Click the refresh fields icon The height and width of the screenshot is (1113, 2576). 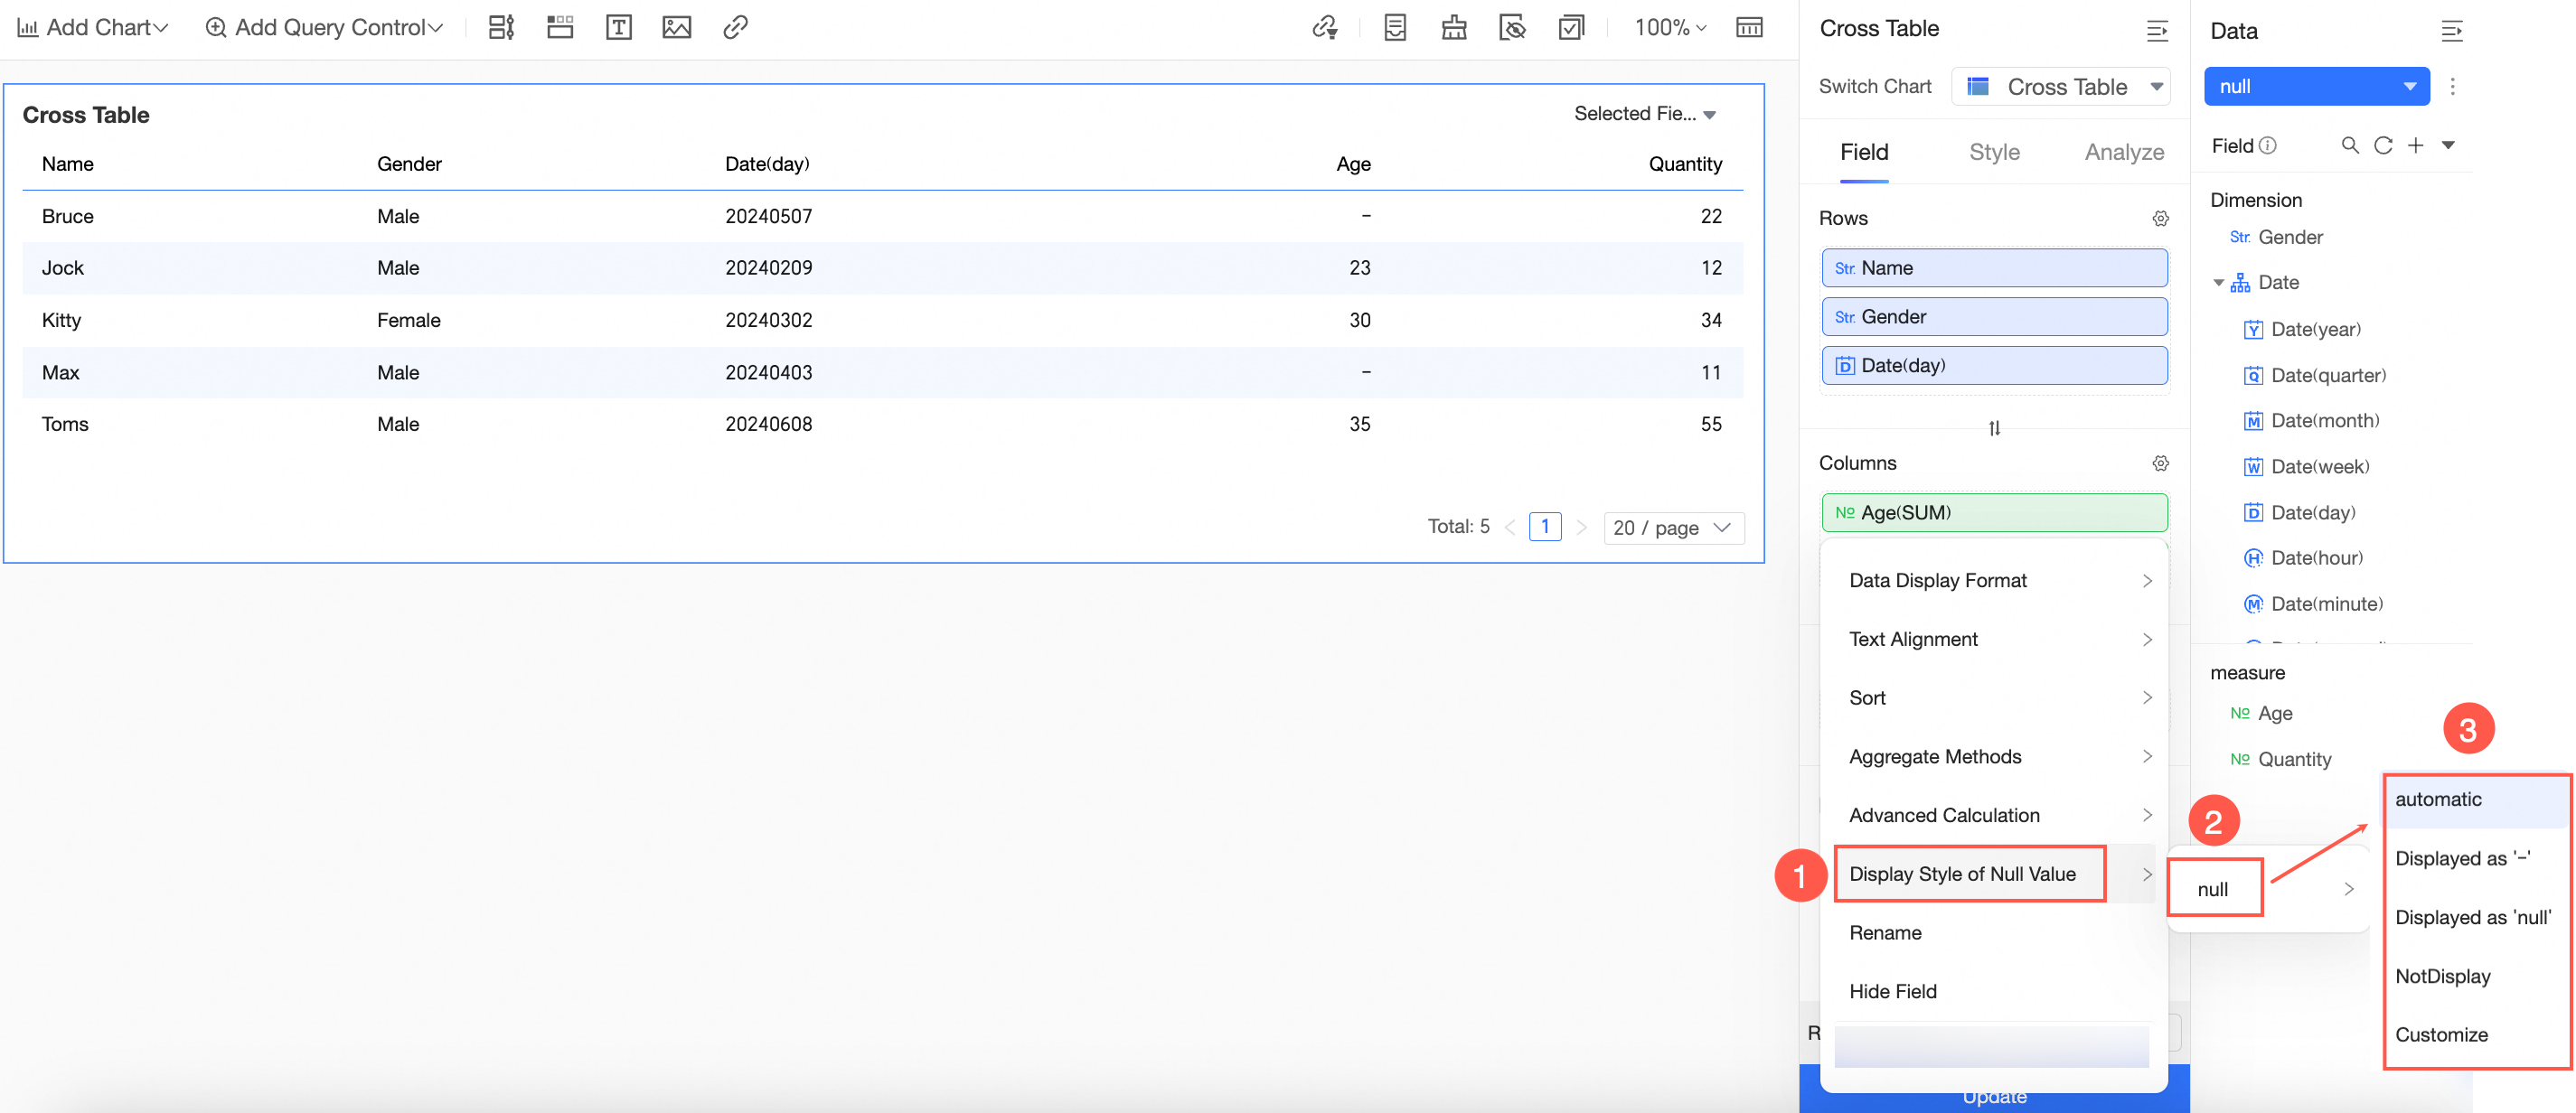pyautogui.click(x=2383, y=145)
